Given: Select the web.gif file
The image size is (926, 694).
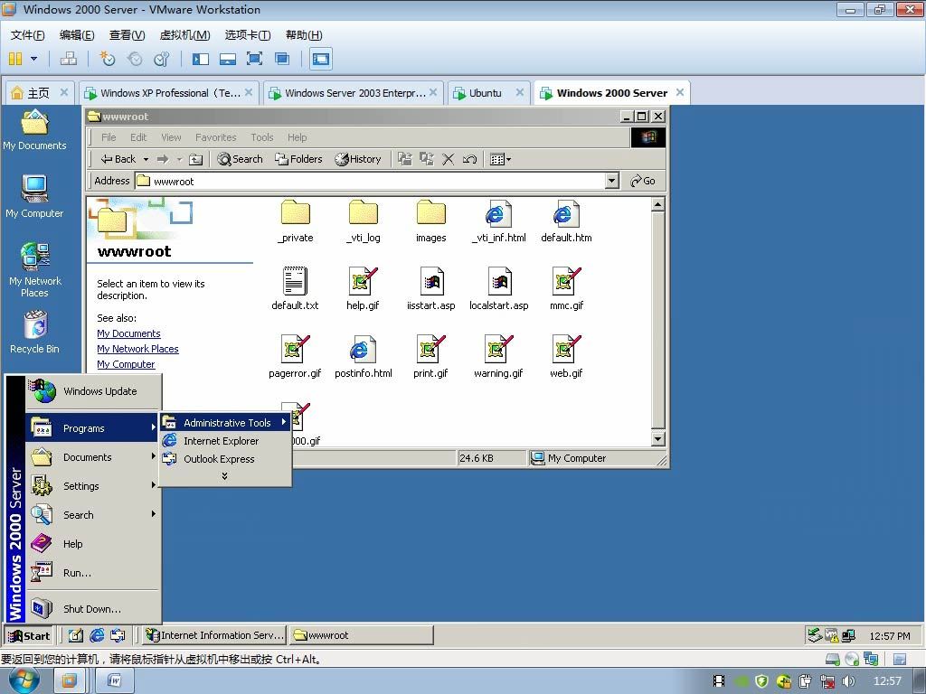Looking at the screenshot, I should click(x=566, y=356).
